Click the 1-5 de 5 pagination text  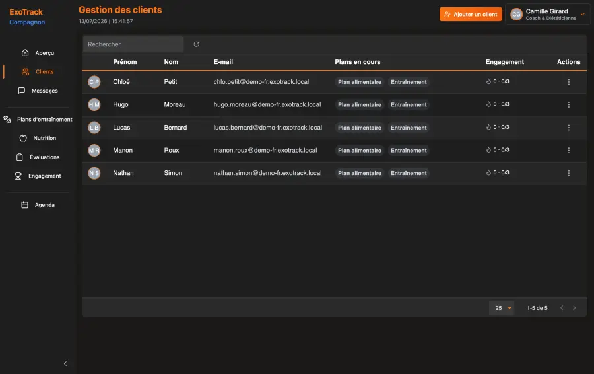(x=537, y=308)
